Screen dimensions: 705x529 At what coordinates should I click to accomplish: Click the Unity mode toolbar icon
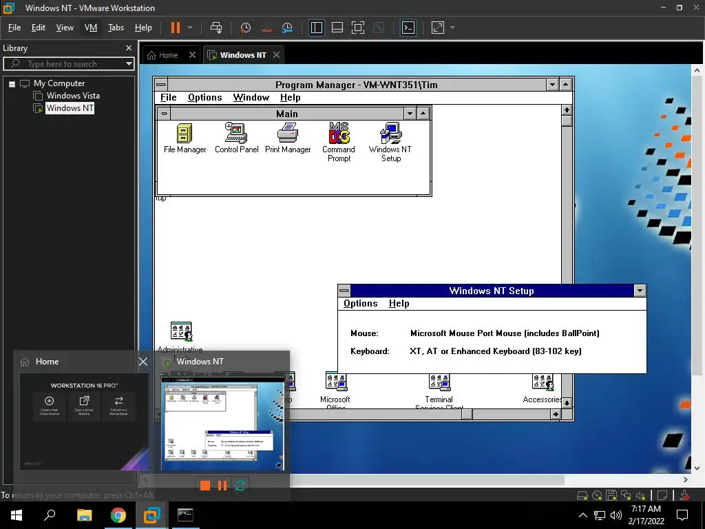pos(379,28)
